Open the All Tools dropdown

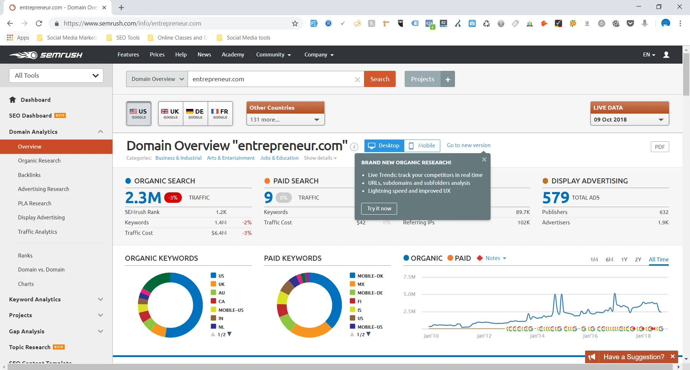56,76
